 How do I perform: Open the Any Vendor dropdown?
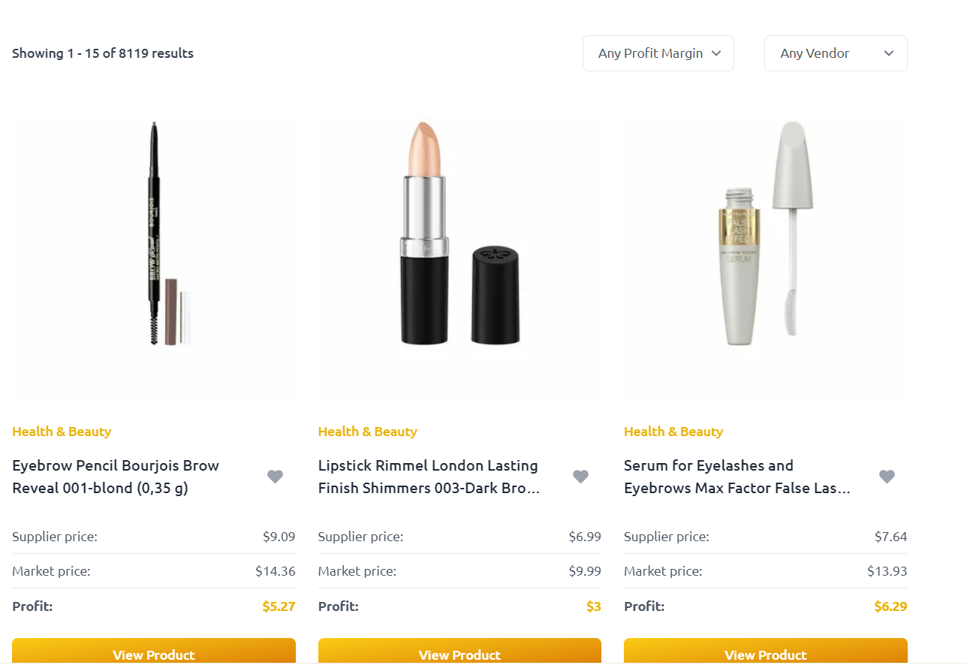coord(836,53)
